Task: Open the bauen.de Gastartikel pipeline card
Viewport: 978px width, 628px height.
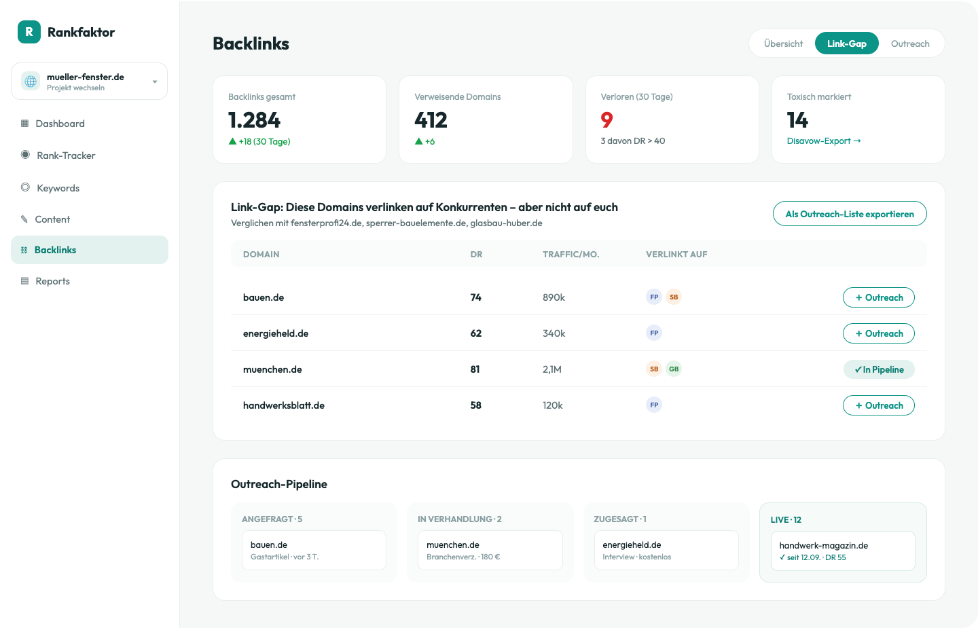Action: click(314, 550)
